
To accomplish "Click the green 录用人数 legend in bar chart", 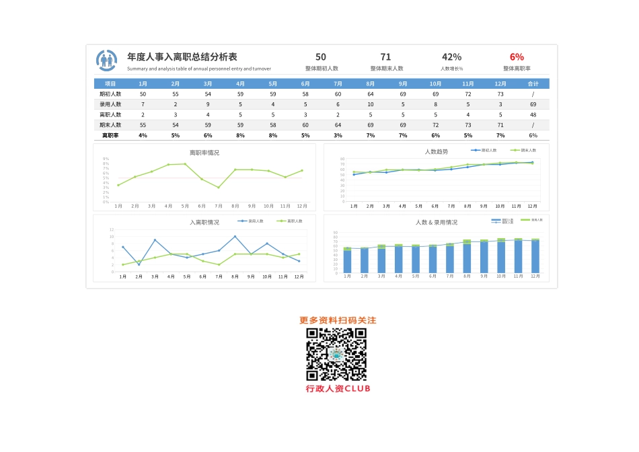I will (x=525, y=219).
